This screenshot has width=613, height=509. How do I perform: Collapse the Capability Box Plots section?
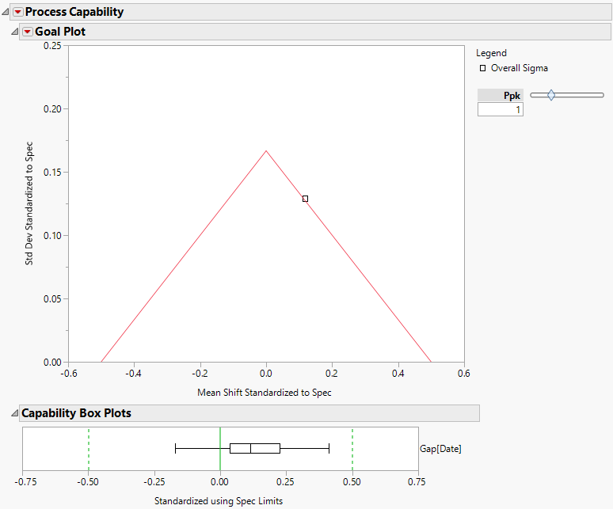tap(14, 413)
